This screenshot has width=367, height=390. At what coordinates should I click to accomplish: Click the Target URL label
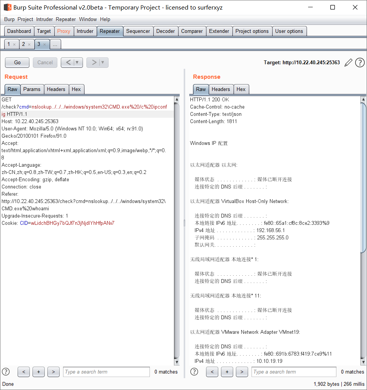pyautogui.click(x=302, y=62)
